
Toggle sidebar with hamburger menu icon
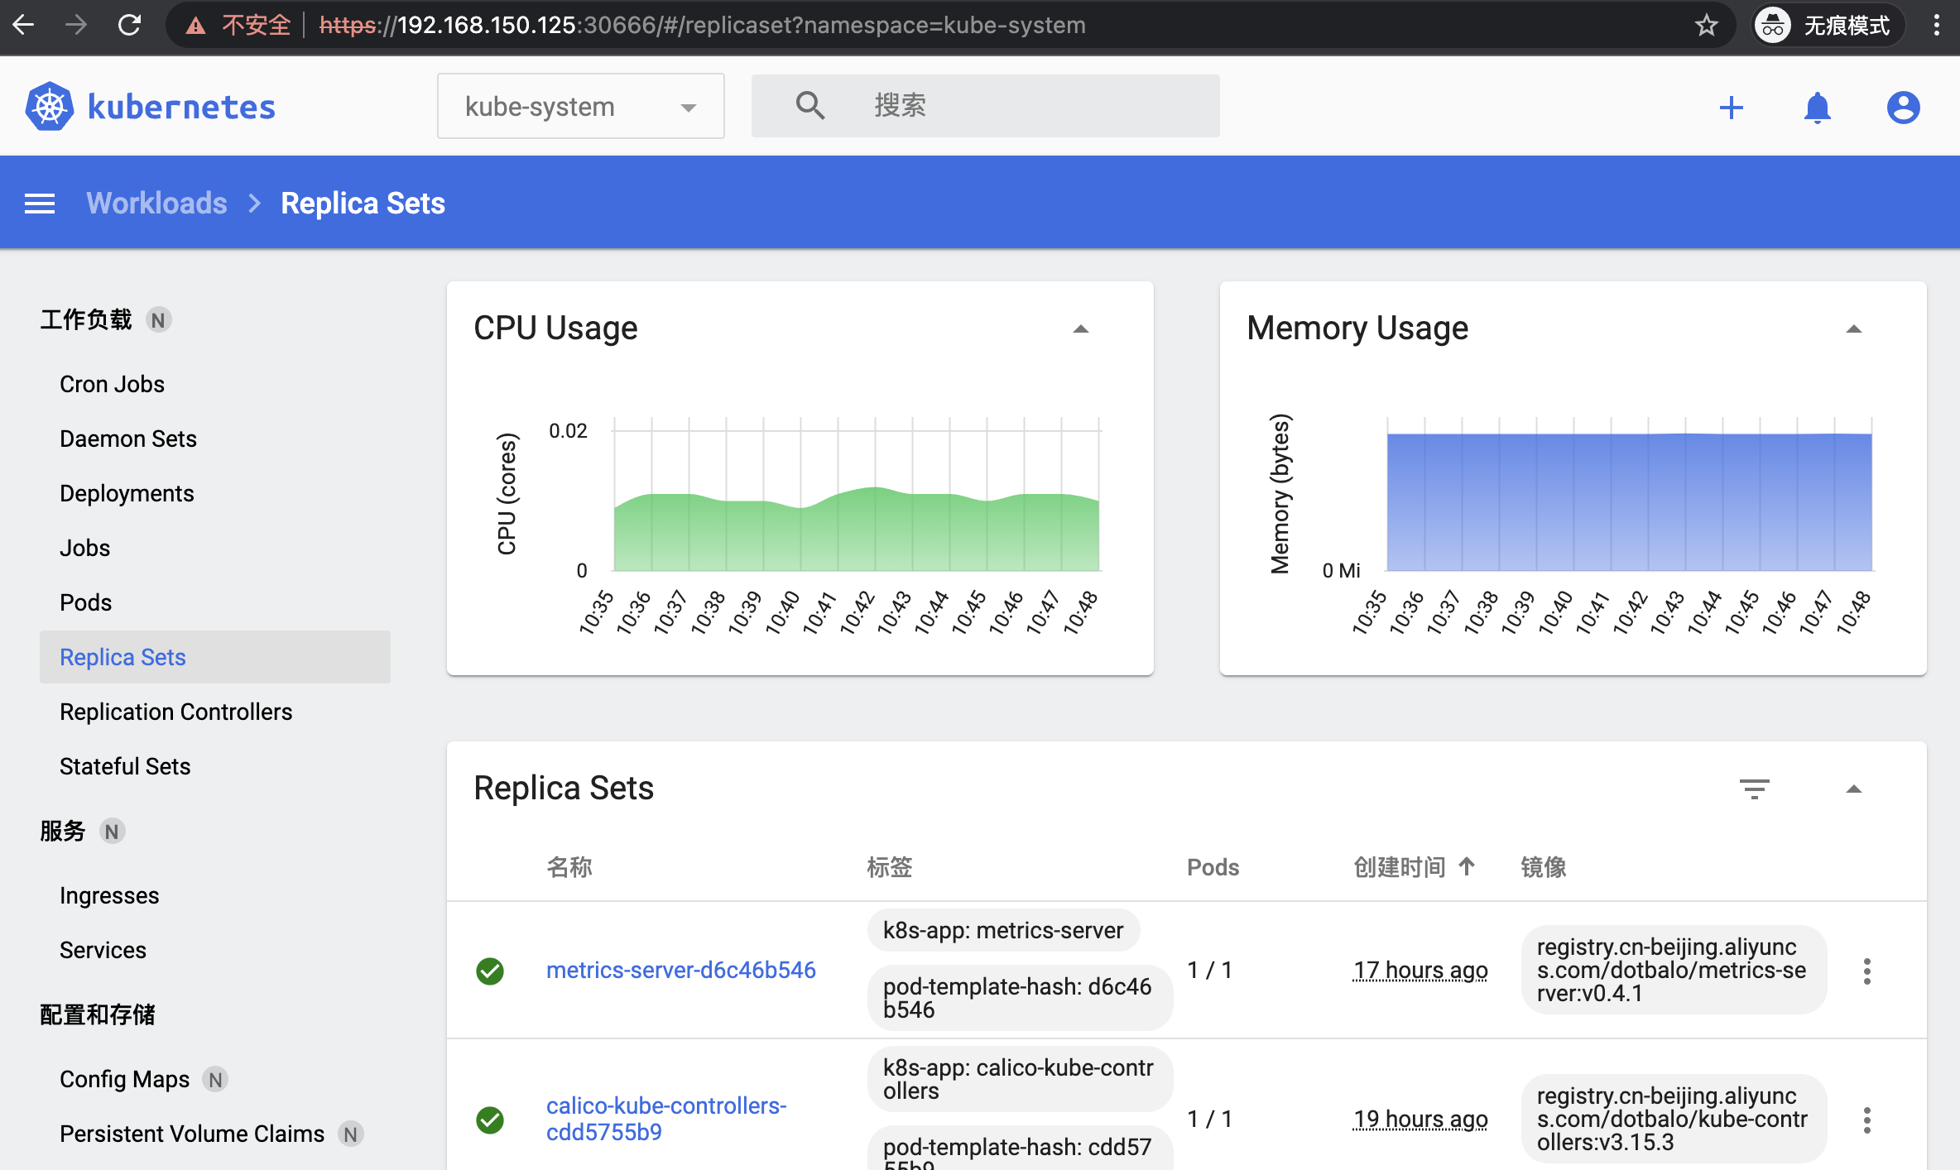tap(40, 203)
